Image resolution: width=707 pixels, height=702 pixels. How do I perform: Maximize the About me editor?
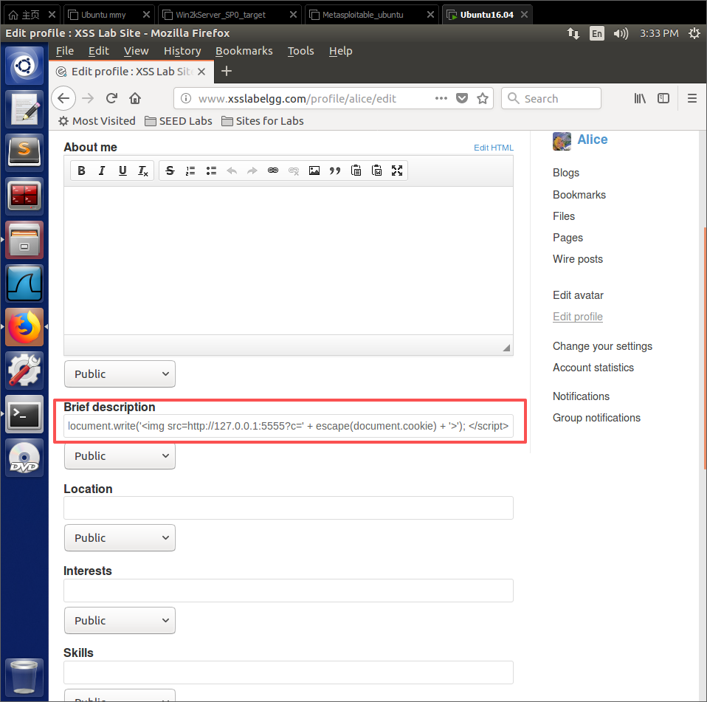[397, 171]
